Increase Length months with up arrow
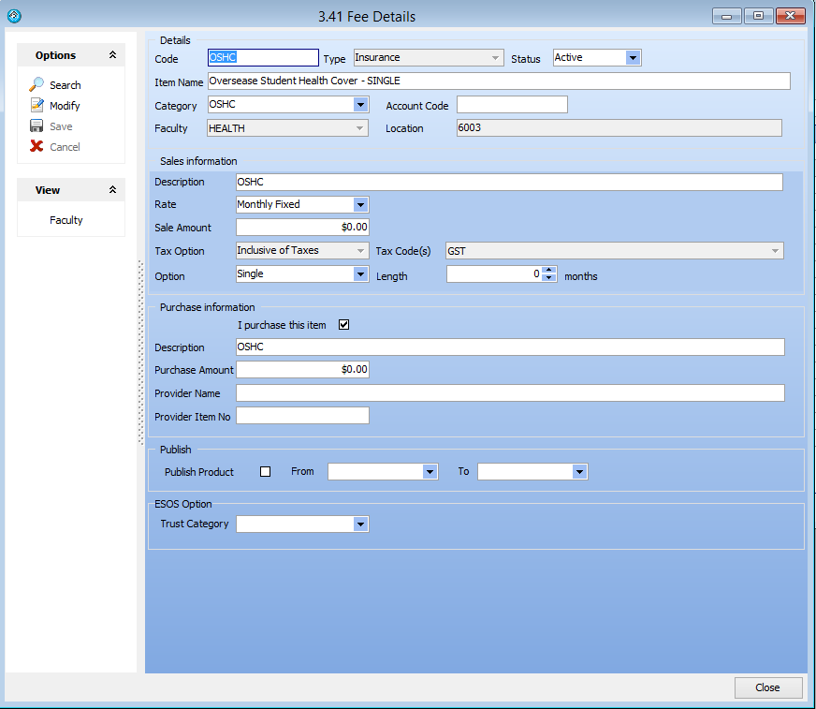 [549, 271]
